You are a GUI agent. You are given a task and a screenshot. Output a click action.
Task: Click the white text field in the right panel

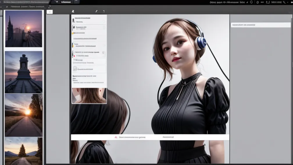260,25
